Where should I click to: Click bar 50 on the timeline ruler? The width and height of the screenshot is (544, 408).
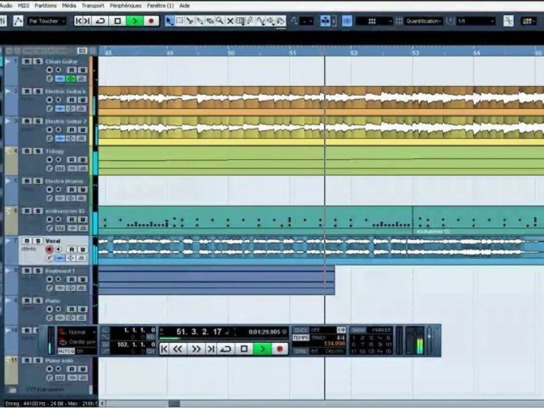click(x=231, y=53)
